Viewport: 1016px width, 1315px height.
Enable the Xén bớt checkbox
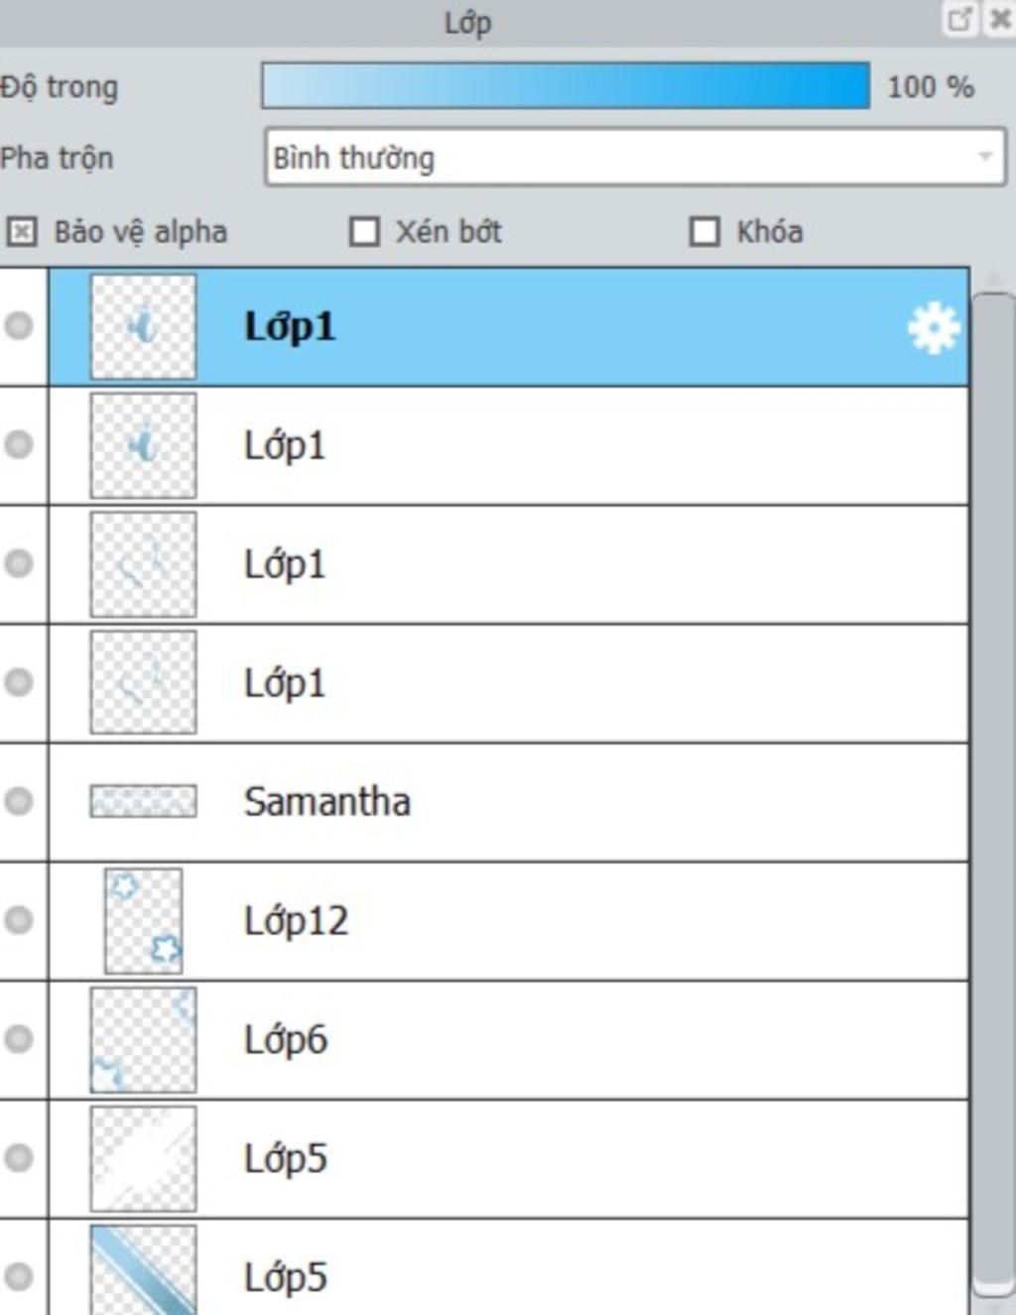(x=364, y=232)
